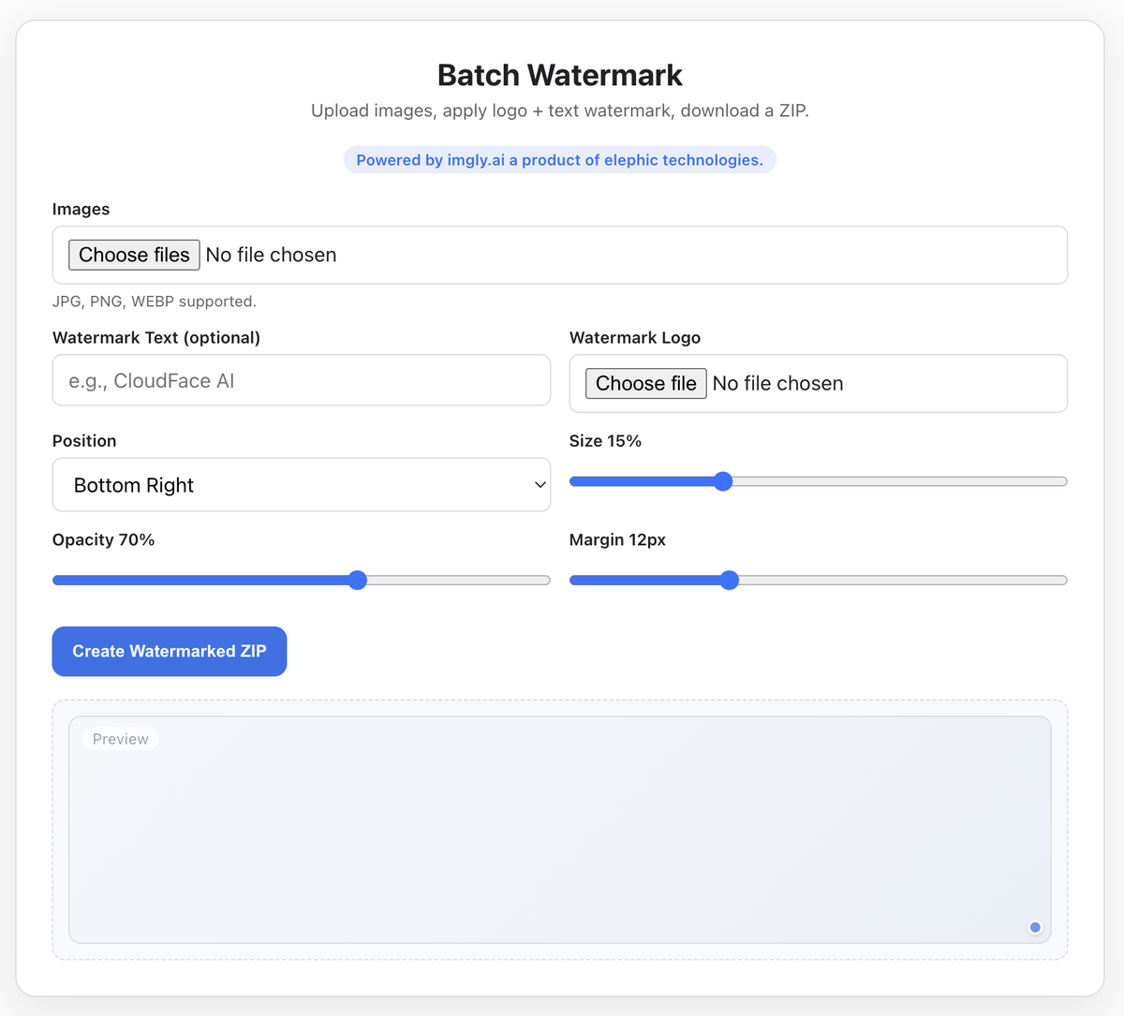Click the Create Watermarked ZIP button
Screen dimensions: 1124x1016
pos(170,652)
